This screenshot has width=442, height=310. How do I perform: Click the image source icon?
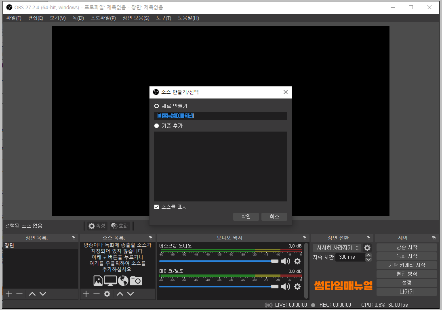pos(98,281)
